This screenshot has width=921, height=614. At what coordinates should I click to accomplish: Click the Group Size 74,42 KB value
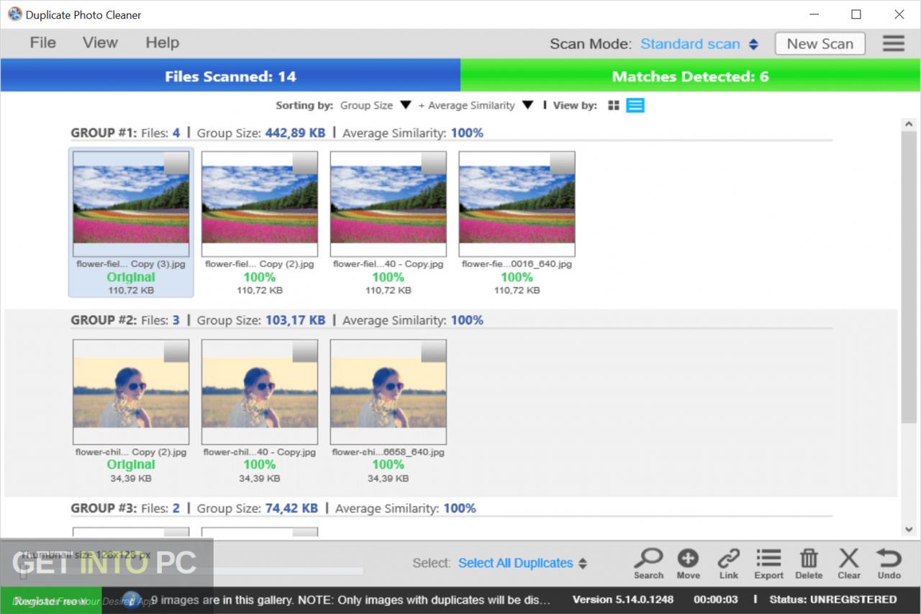[x=291, y=508]
